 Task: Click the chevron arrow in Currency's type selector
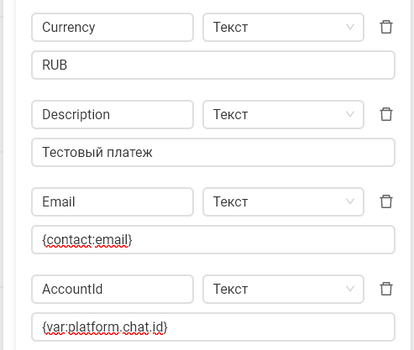point(350,27)
